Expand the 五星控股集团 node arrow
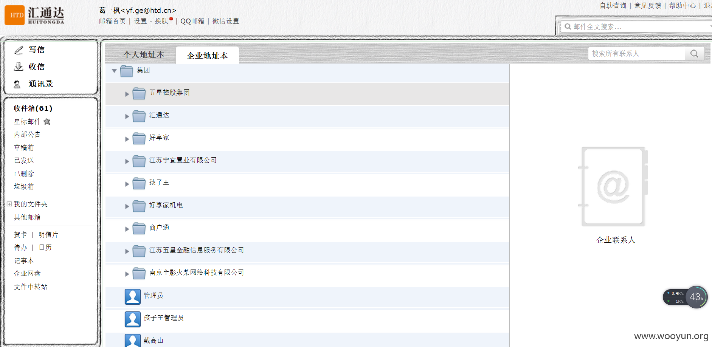The width and height of the screenshot is (712, 347). [x=127, y=94]
